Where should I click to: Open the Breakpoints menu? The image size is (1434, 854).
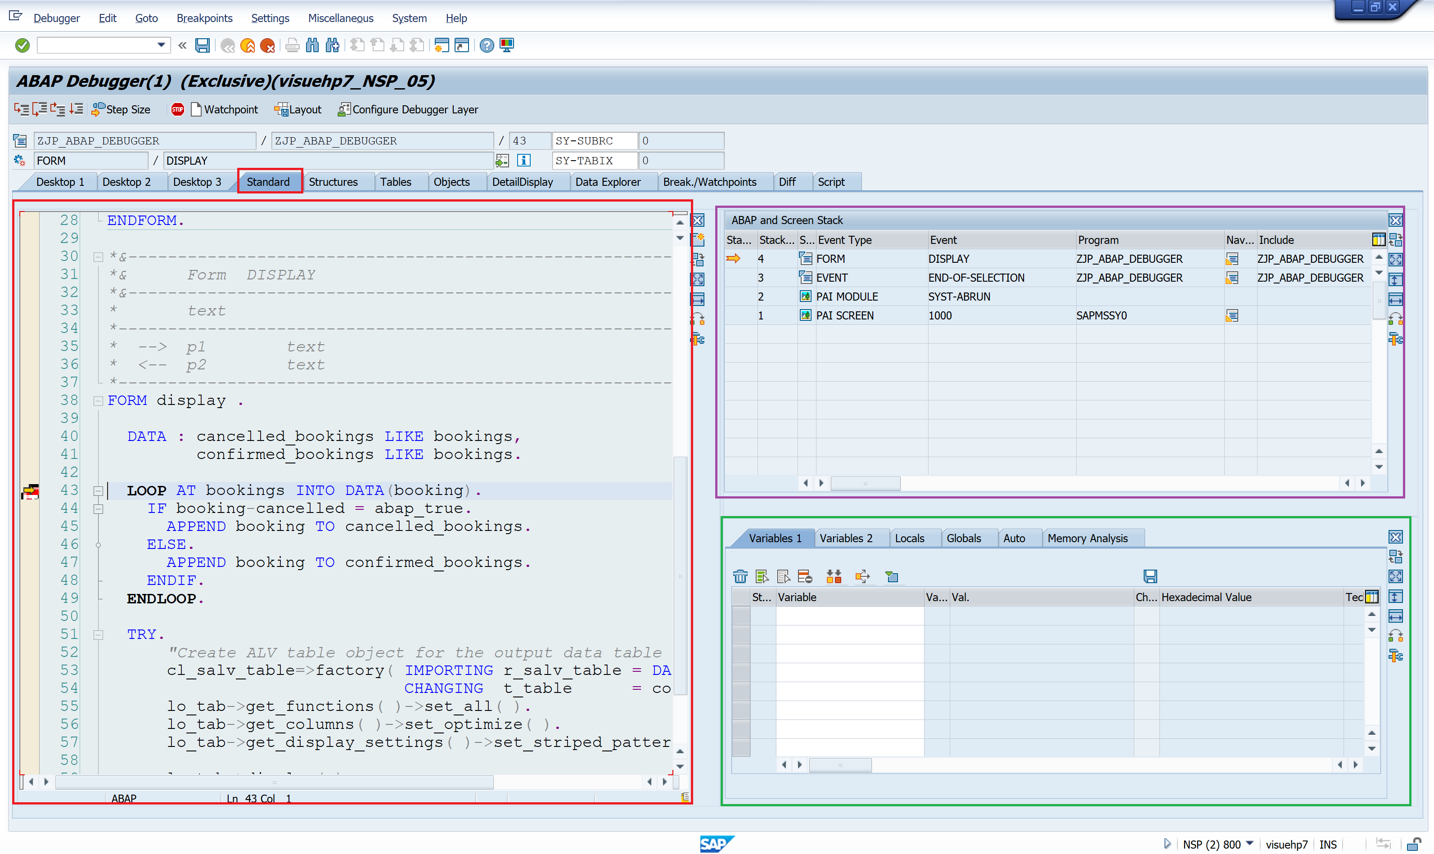[204, 18]
